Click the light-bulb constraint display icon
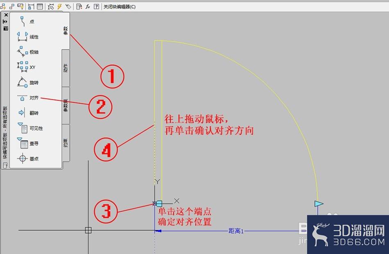The height and width of the screenshot is (254, 389). [x=20, y=7]
